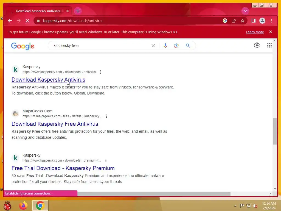Go back to the previous page
The height and width of the screenshot is (211, 281).
(10, 21)
